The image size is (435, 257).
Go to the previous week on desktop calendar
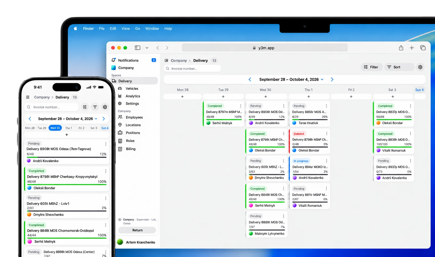click(x=250, y=79)
